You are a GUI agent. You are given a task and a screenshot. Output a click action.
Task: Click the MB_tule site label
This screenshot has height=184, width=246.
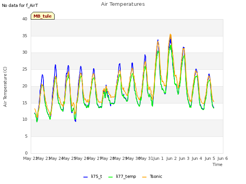point(43,16)
